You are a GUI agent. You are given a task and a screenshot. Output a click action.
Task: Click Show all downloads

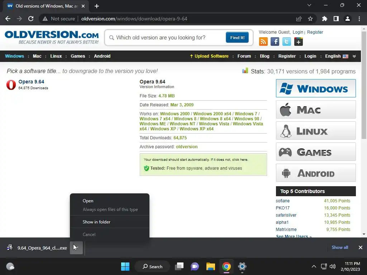click(340, 247)
